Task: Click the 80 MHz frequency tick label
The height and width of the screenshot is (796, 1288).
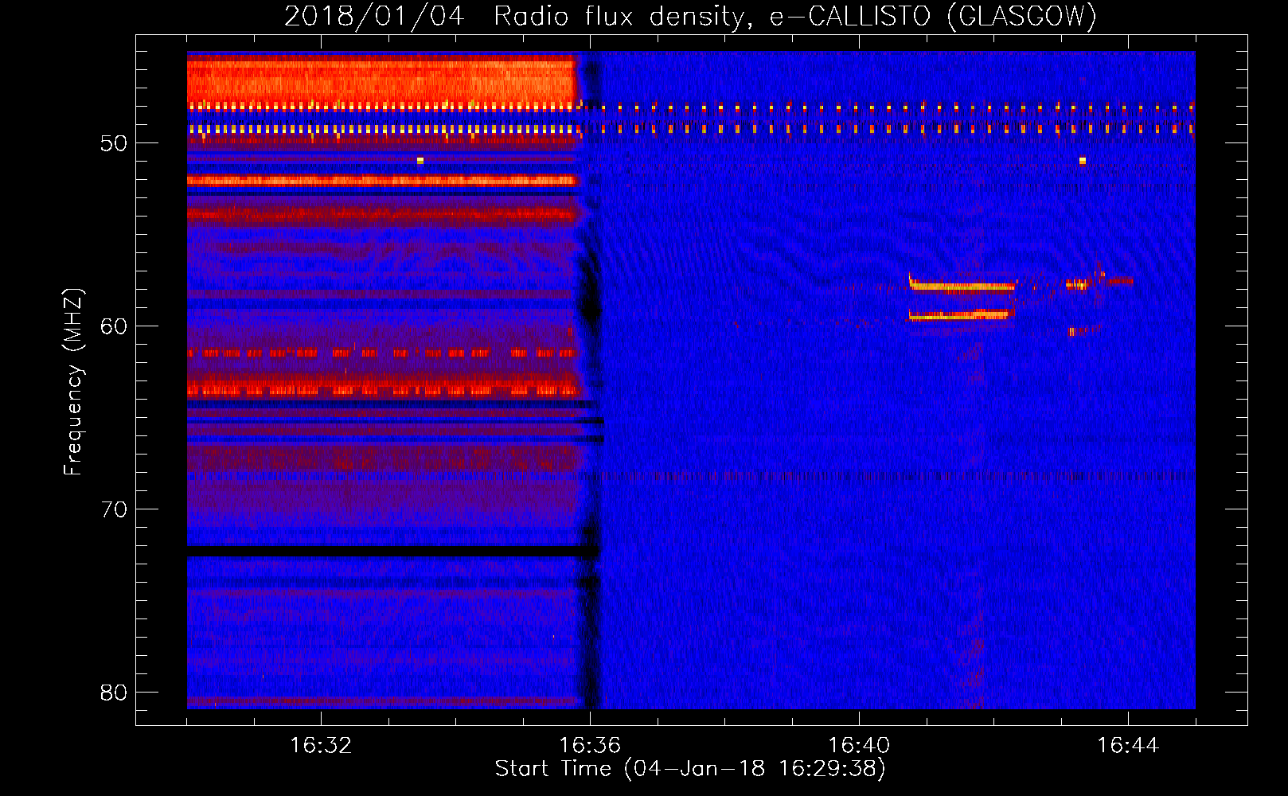Action: (x=114, y=693)
